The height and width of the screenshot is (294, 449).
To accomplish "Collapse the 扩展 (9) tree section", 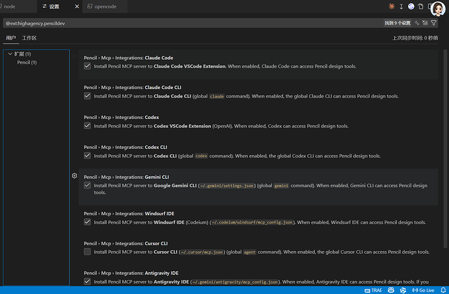I will [10, 54].
